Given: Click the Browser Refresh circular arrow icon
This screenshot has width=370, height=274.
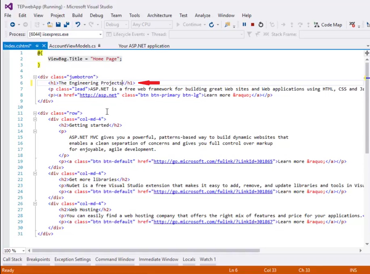Looking at the screenshot, I should [212, 25].
